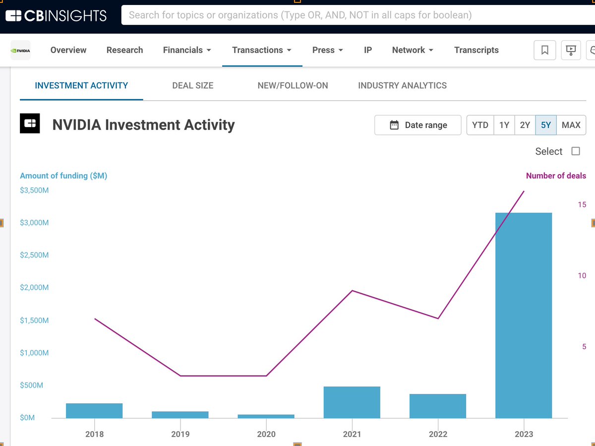Click the 2023 funding bar
595x446 pixels.
point(524,316)
